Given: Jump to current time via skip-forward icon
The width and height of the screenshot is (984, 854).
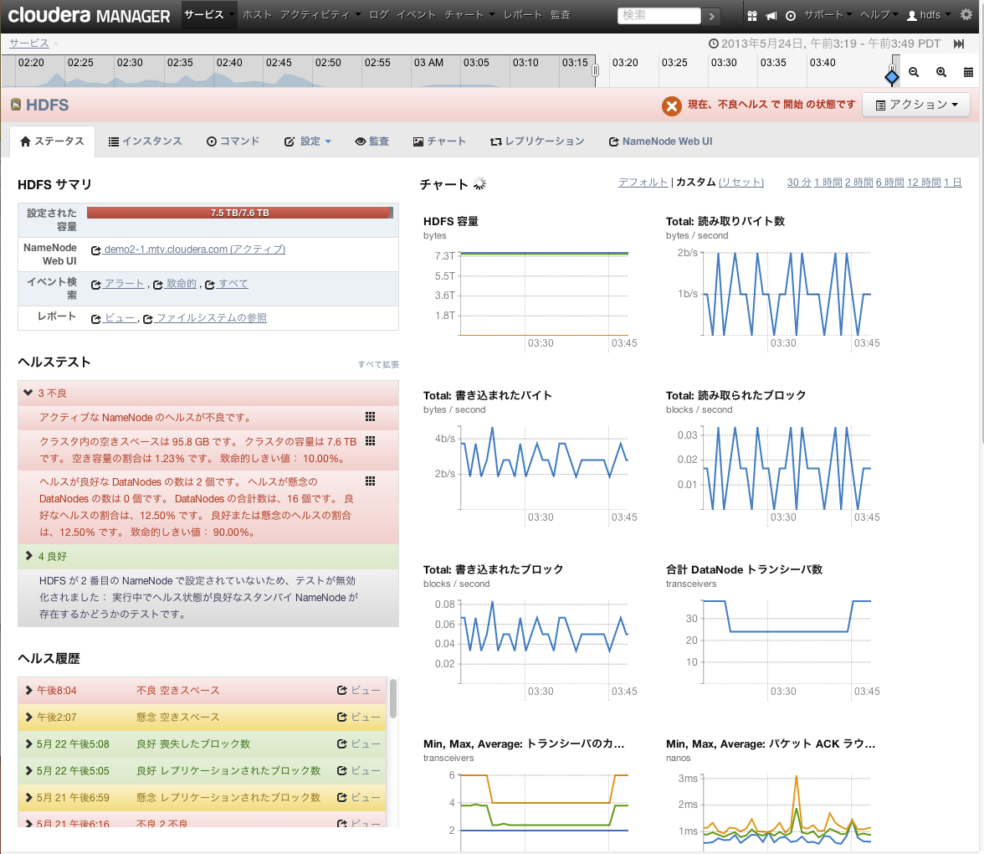Looking at the screenshot, I should (959, 44).
